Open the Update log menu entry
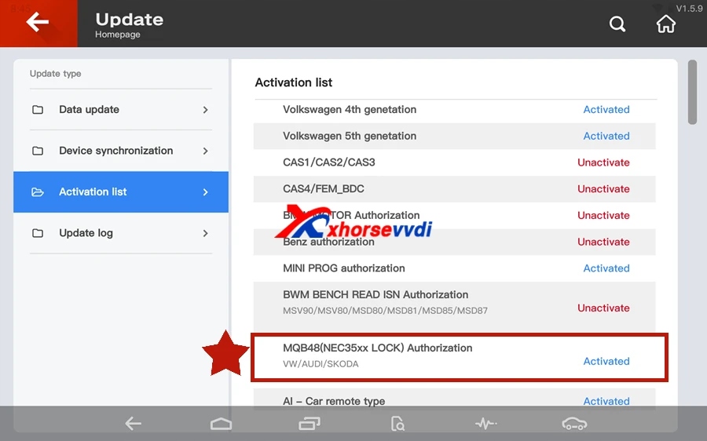This screenshot has width=707, height=441. [121, 233]
